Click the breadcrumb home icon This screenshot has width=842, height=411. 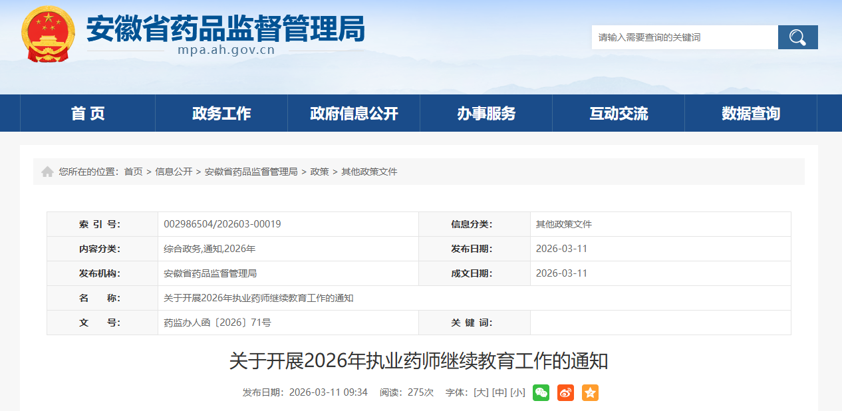[x=47, y=172]
